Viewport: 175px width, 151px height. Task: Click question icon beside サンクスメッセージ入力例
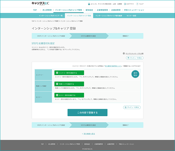124,53
